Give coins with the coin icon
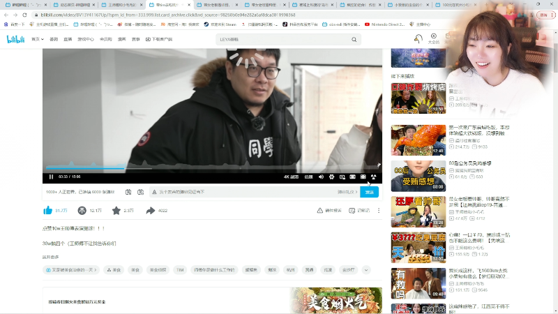The height and width of the screenshot is (314, 558). point(82,211)
